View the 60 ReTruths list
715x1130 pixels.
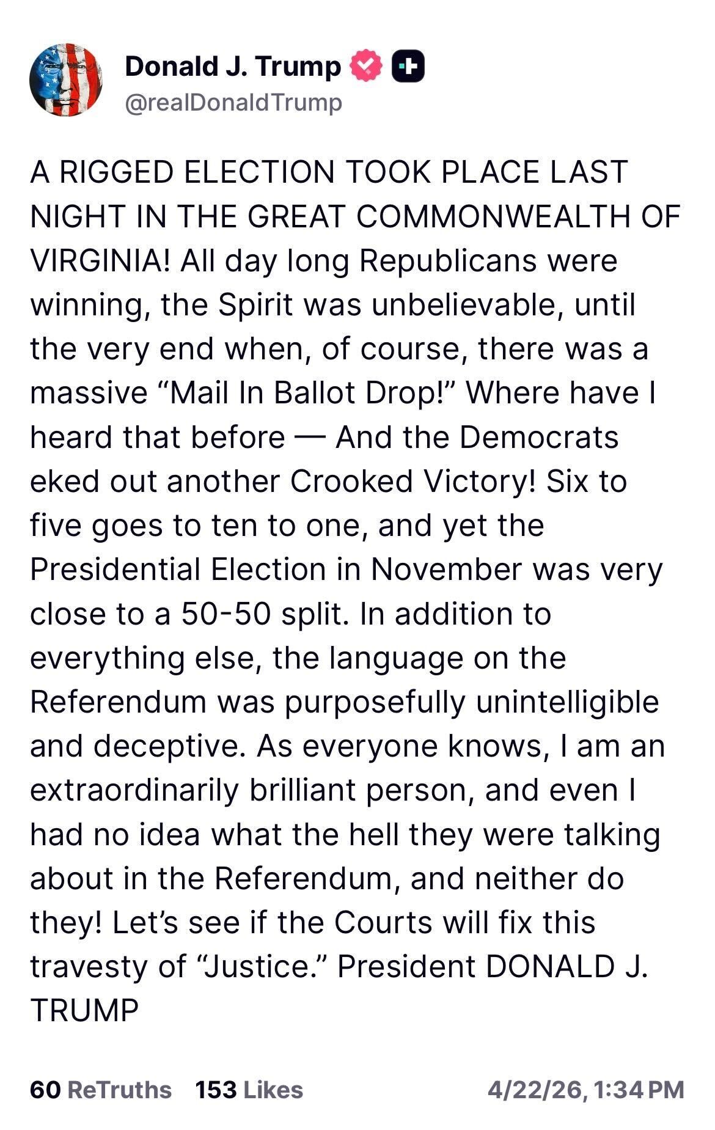click(101, 1090)
